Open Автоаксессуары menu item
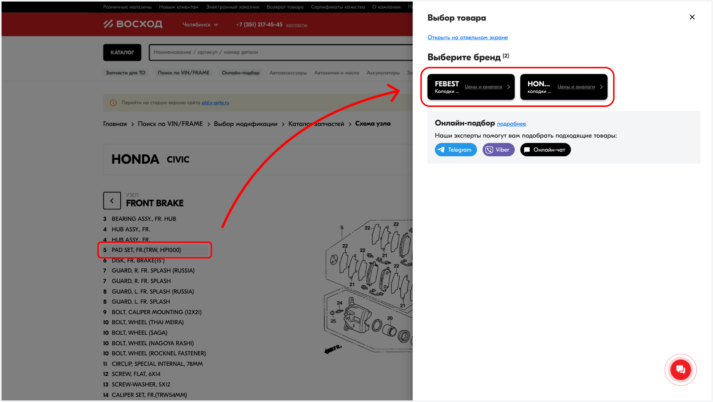Viewport: 713px width, 402px height. [x=288, y=73]
